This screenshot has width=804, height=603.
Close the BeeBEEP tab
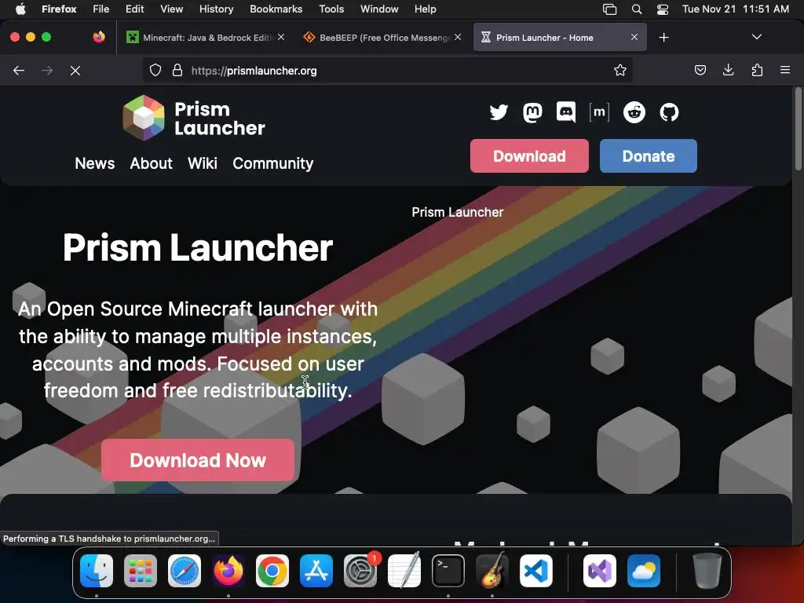(x=458, y=37)
